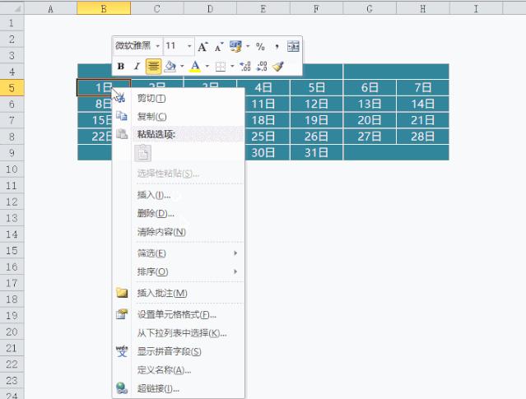Click the Decrease Font Size icon
The height and width of the screenshot is (399, 526).
[219, 47]
